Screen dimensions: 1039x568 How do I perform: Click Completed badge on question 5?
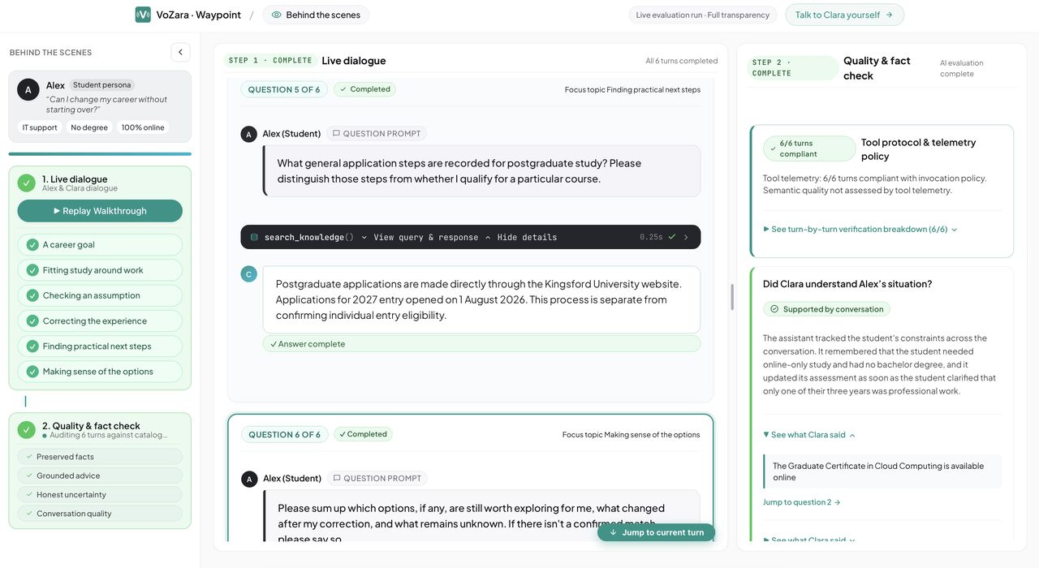click(x=364, y=89)
